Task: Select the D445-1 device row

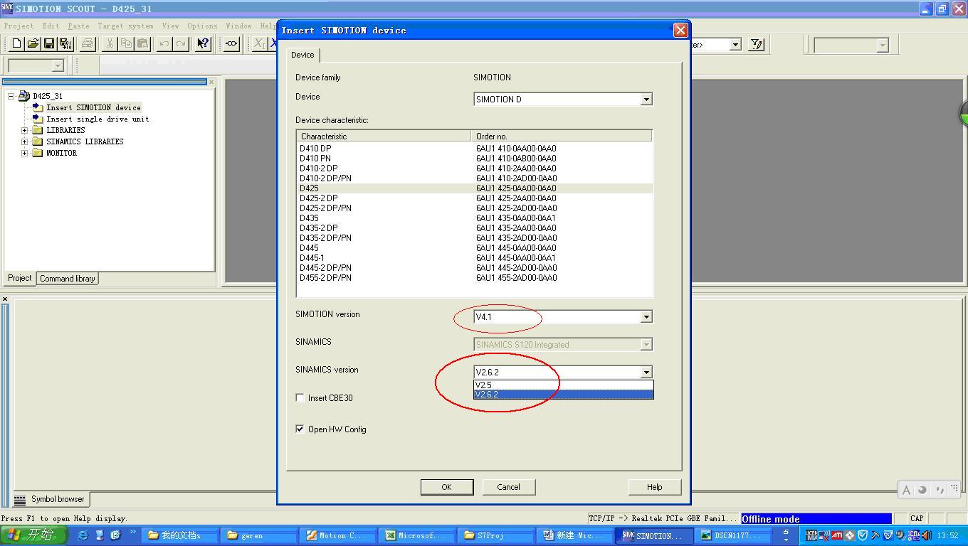Action: click(474, 258)
